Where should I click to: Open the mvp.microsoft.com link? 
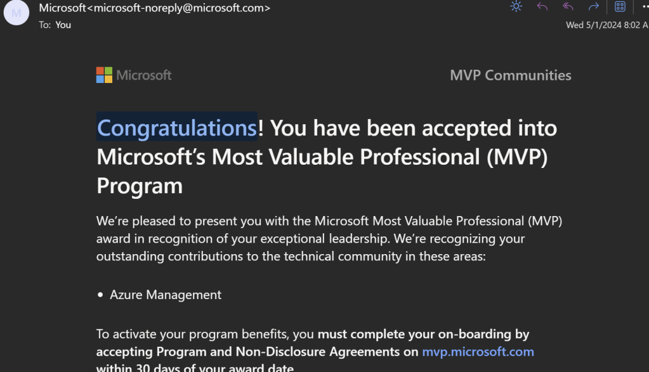478,351
